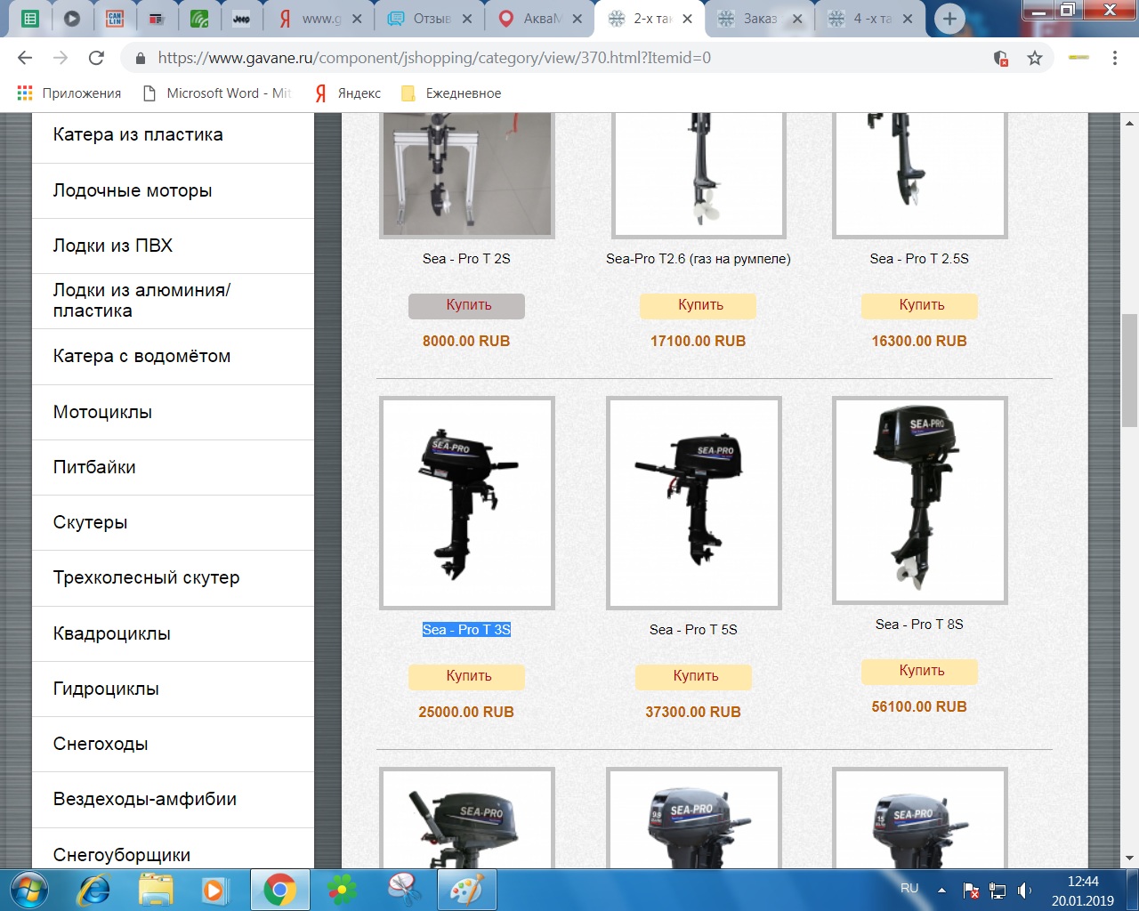The width and height of the screenshot is (1139, 911).
Task: Click the Sea - Pro T 3S motor image
Action: point(467,503)
